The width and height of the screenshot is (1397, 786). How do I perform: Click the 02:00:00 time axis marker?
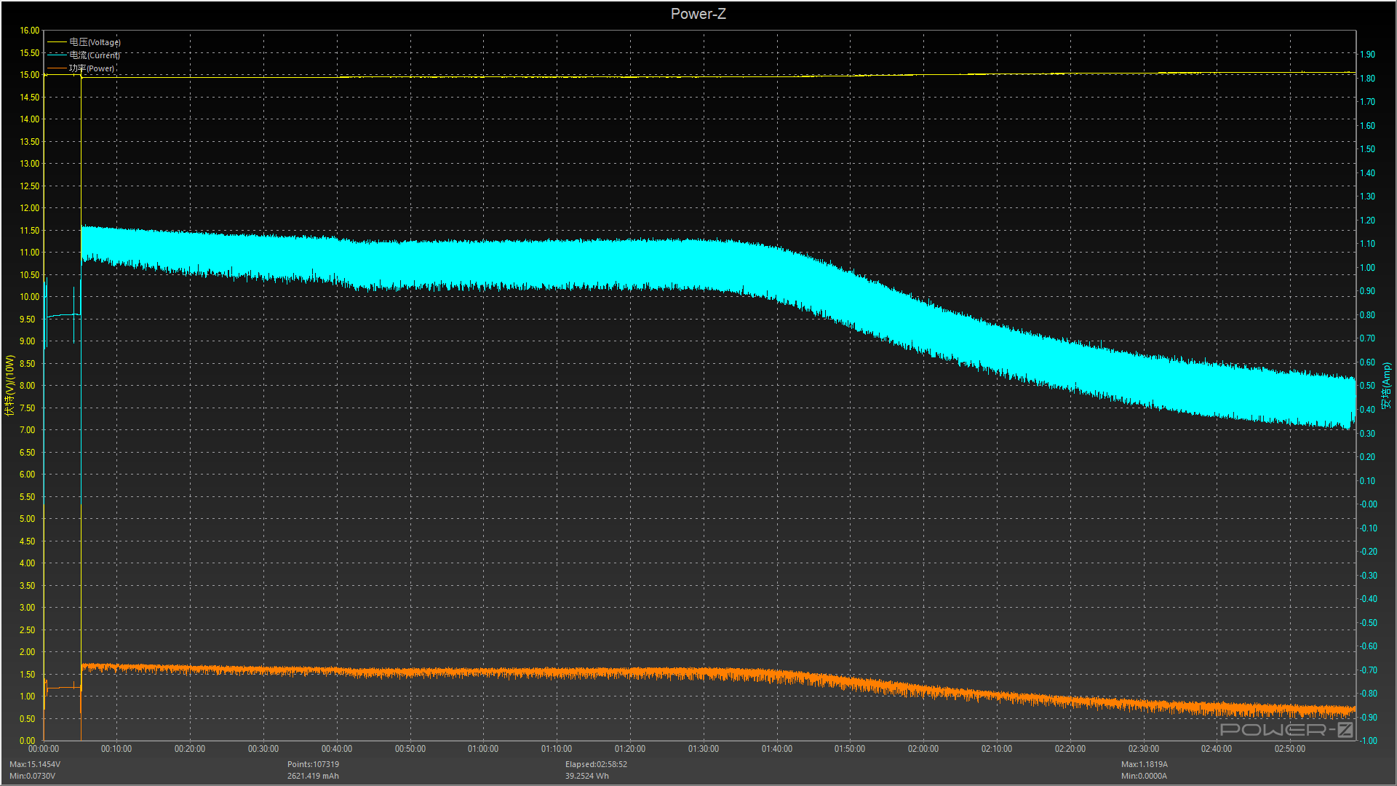pos(923,749)
